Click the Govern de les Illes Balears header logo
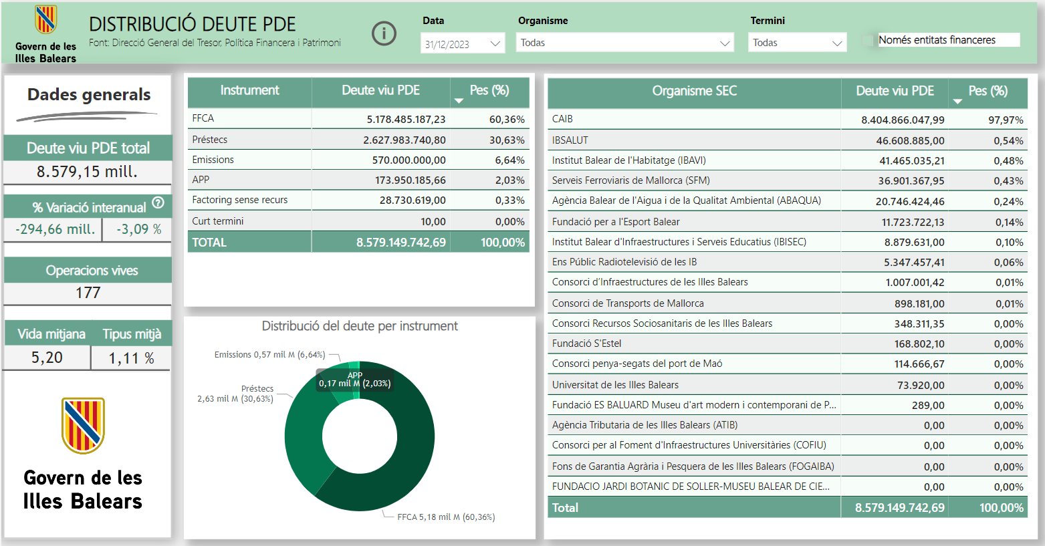 tap(45, 20)
